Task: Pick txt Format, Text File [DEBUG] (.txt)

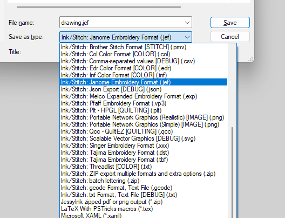Action: (144, 195)
